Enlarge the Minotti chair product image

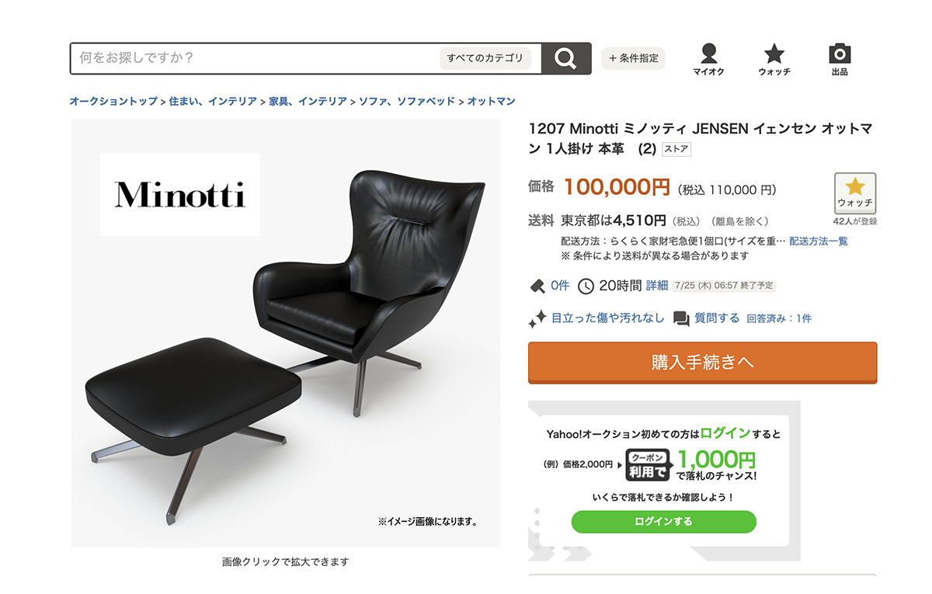(286, 333)
